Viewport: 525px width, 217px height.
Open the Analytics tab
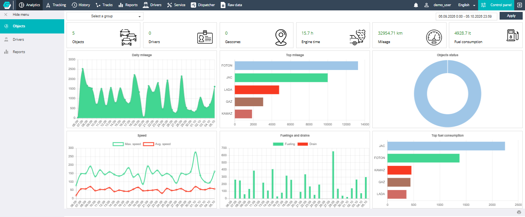pyautogui.click(x=30, y=5)
